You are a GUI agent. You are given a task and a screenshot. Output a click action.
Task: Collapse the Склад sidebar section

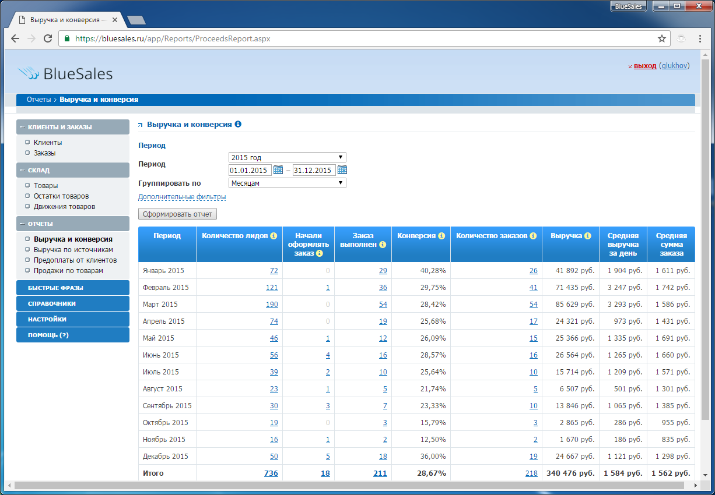coord(73,170)
